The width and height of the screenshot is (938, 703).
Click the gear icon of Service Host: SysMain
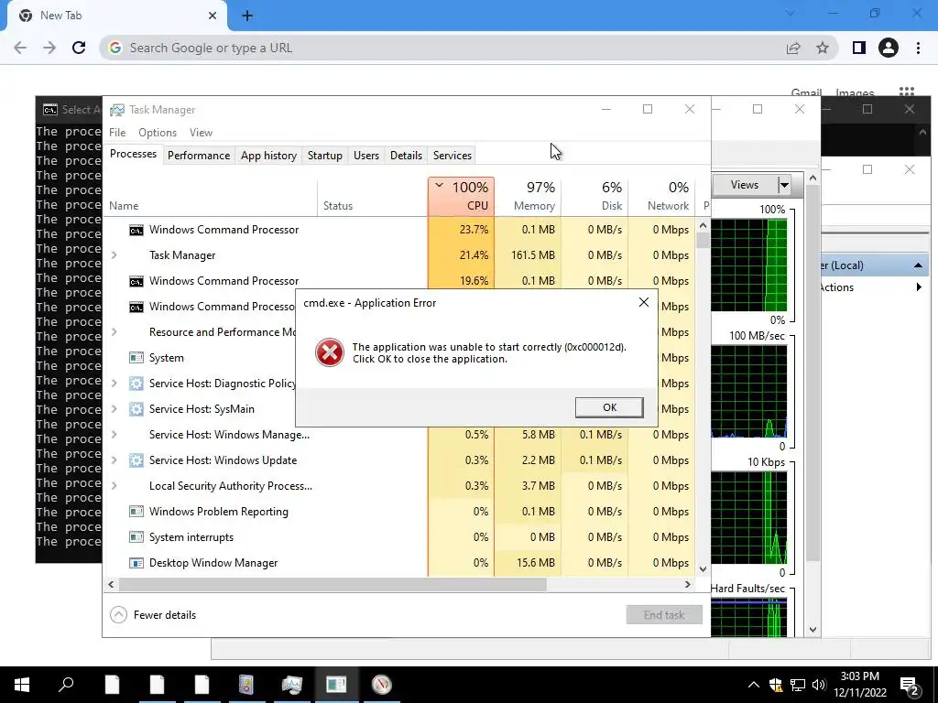point(136,409)
